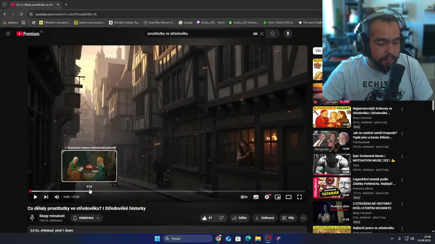Screen dimensions: 435x244
Task: Show hidden system tray icons
Action: click(x=392, y=239)
